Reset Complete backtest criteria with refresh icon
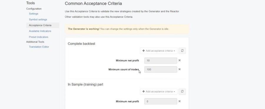This screenshot has height=109, width=265. pos(182,51)
